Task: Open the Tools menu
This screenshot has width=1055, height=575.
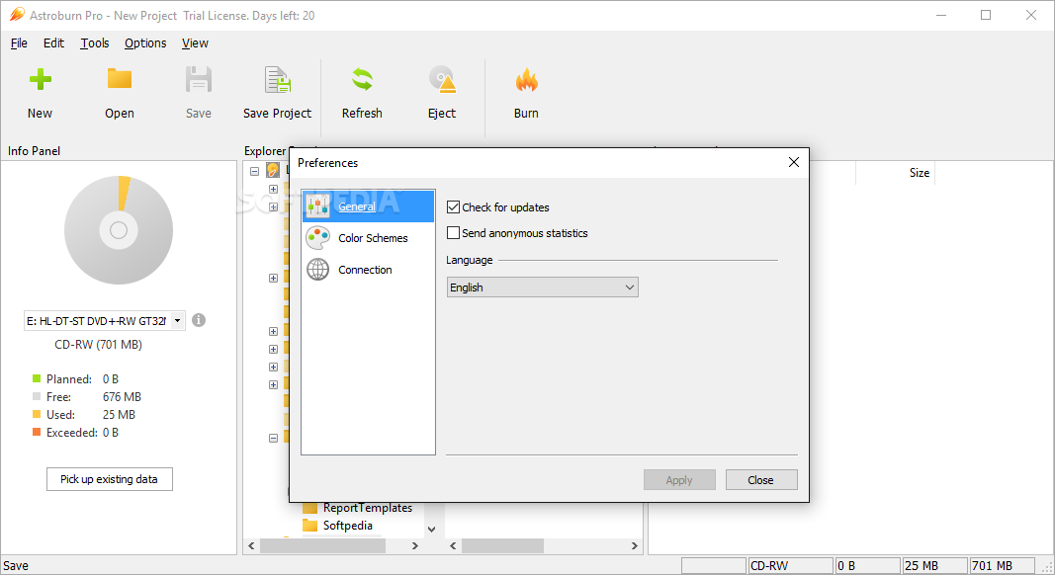Action: click(95, 43)
